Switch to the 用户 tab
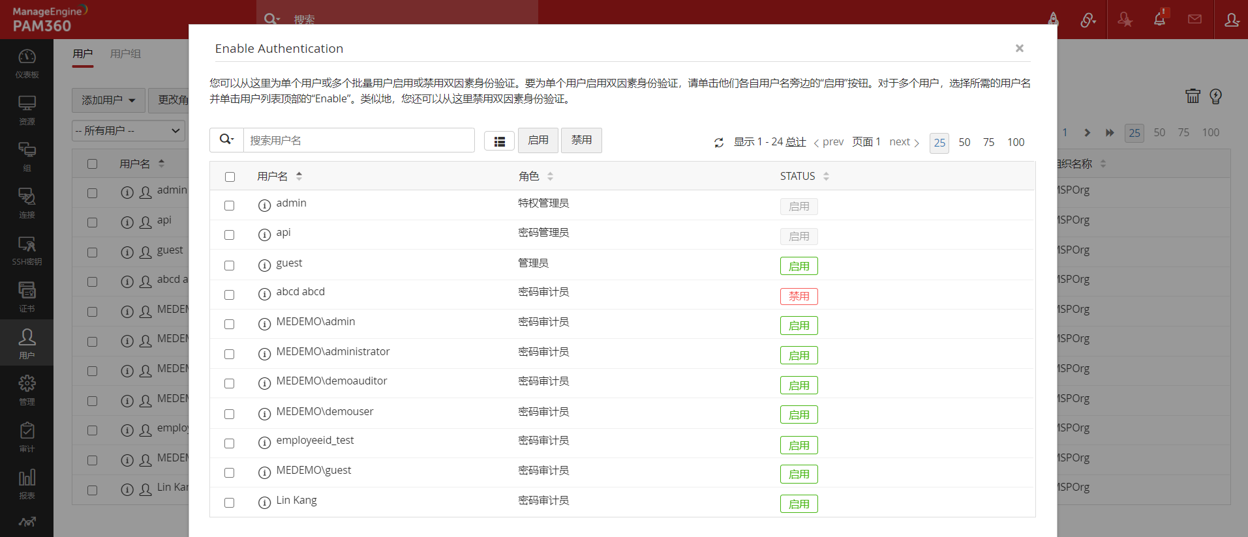Image resolution: width=1248 pixels, height=537 pixels. tap(83, 53)
